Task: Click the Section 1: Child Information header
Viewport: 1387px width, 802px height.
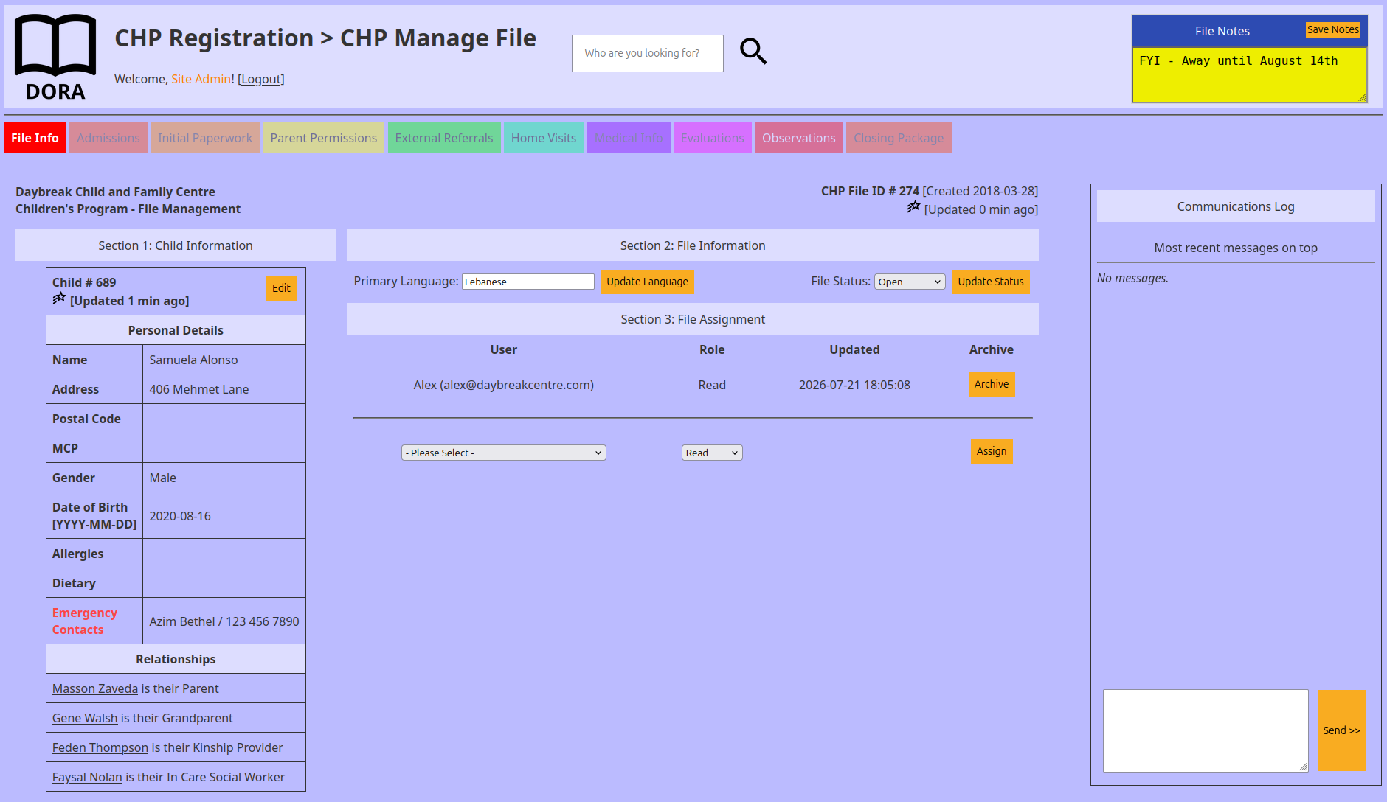Action: click(176, 245)
